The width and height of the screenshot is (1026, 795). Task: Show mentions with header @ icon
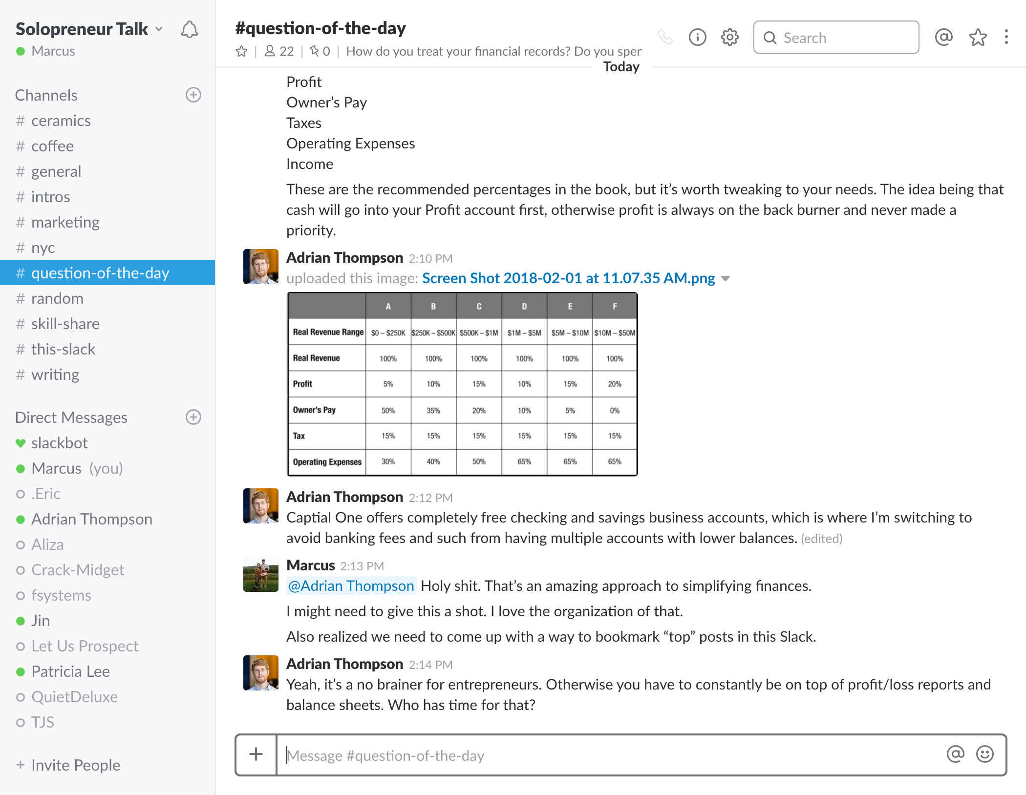point(943,37)
